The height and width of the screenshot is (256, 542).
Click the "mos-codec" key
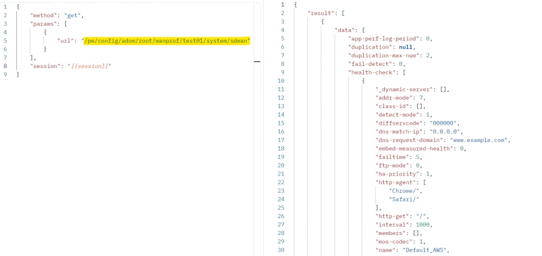[394, 241]
